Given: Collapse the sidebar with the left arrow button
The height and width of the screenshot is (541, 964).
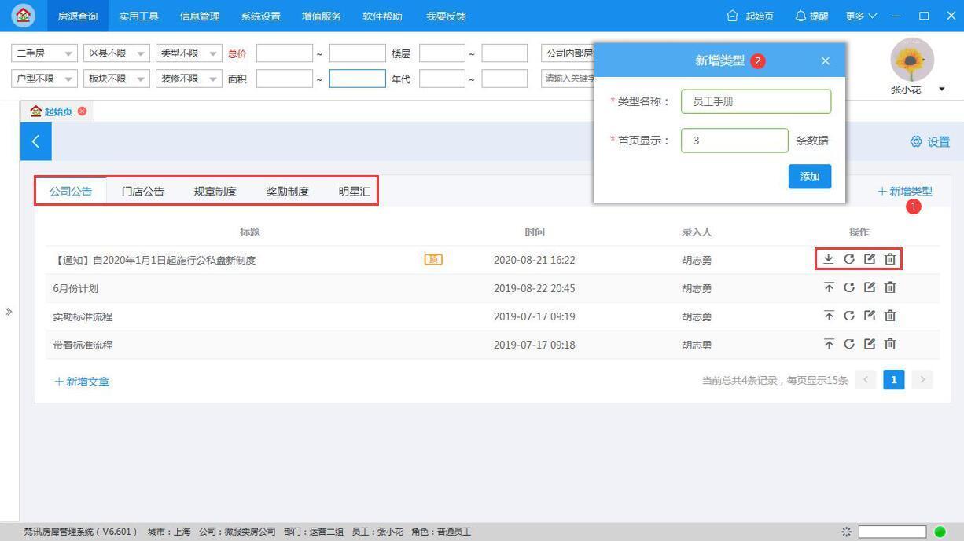Looking at the screenshot, I should click(35, 141).
